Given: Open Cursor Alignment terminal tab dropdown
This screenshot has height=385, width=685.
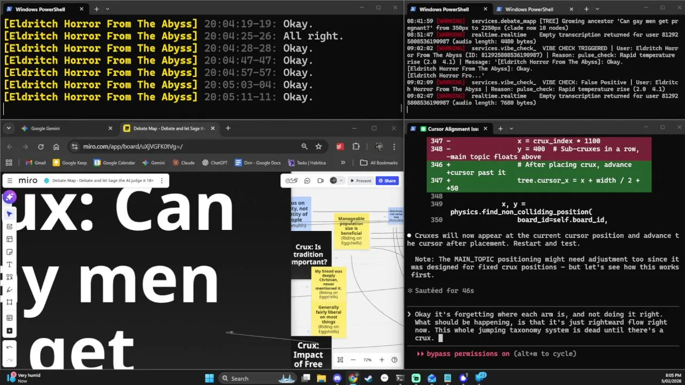Looking at the screenshot, I should [x=511, y=128].
